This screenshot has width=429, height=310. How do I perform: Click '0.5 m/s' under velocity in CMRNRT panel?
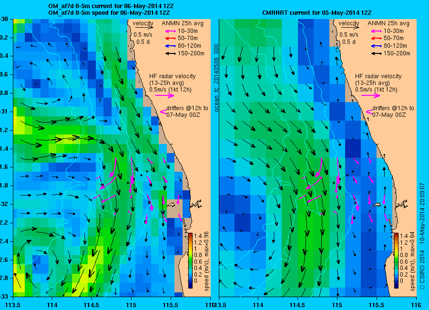pyautogui.click(x=349, y=35)
